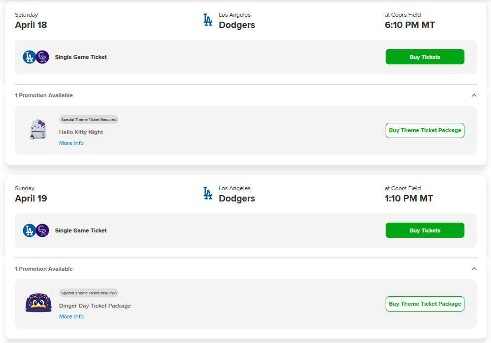This screenshot has height=343, width=491.
Task: Buy tickets for the Sunday April 19 game
Action: pos(425,230)
